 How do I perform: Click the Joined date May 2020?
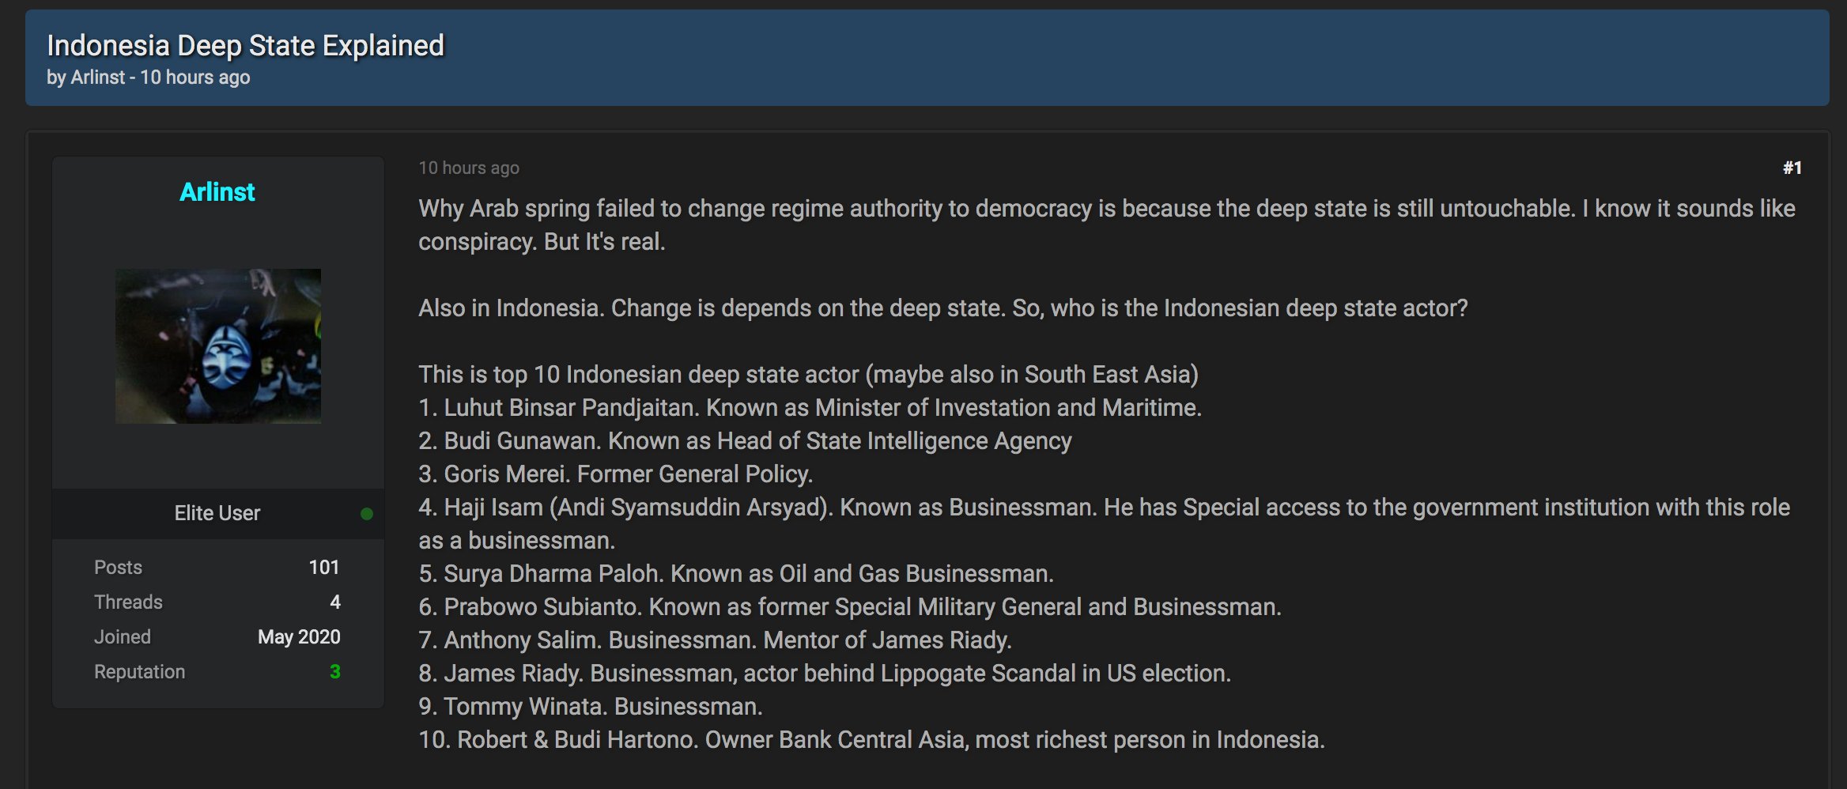299,637
